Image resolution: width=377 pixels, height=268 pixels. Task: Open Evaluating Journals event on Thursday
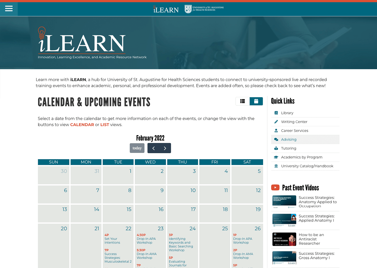coord(178,263)
